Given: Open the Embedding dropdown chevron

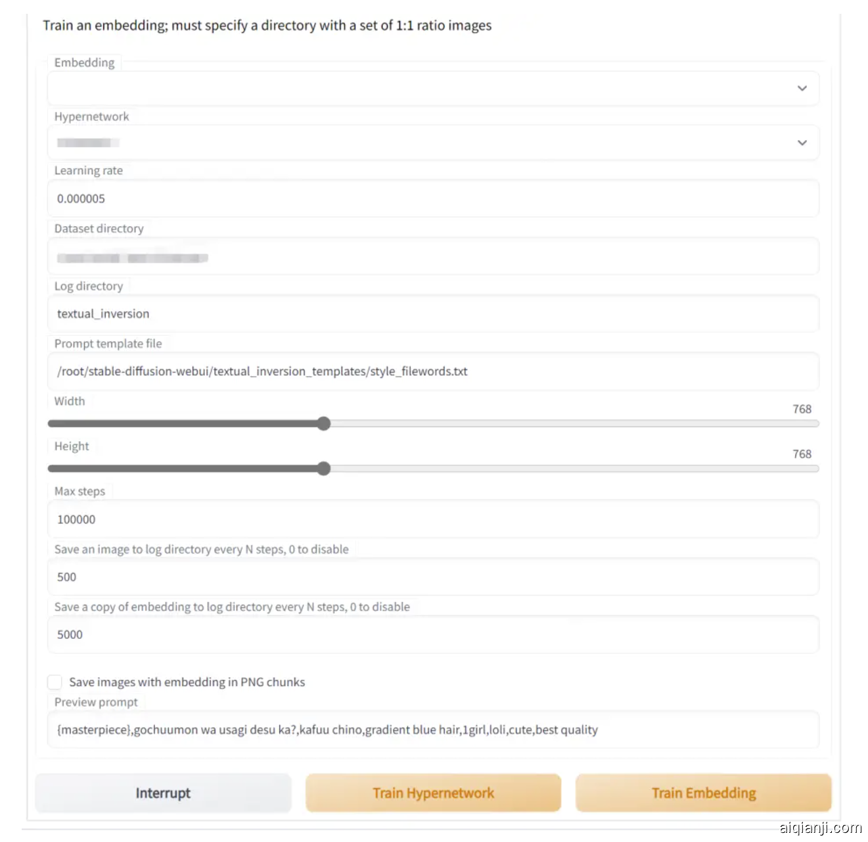Looking at the screenshot, I should click(802, 88).
